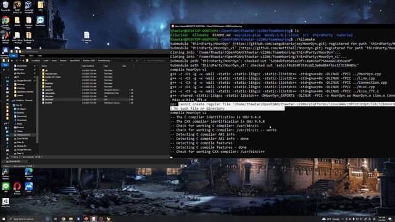
Task: Refresh the Explorer folder view
Action: 137,60
